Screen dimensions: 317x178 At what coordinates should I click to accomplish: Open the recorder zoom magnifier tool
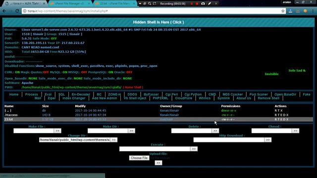click(x=150, y=3)
